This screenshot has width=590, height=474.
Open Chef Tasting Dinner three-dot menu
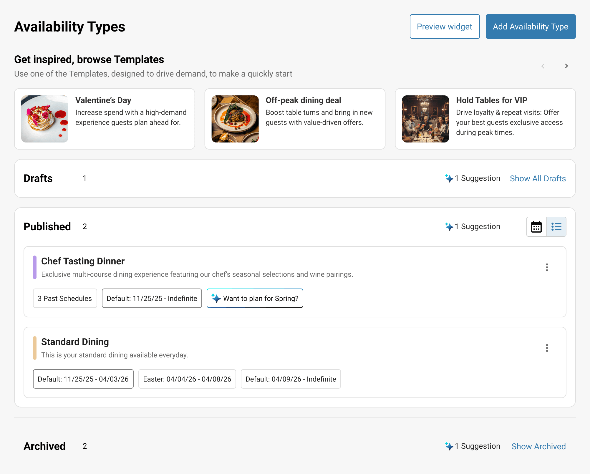tap(547, 267)
